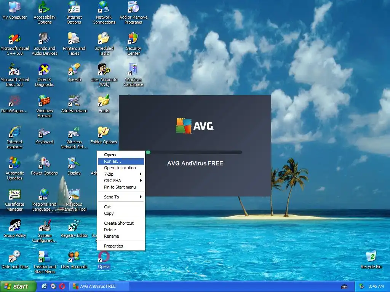Click Show Desktop Quick Launch icon
390x292 pixels.
coord(44,286)
